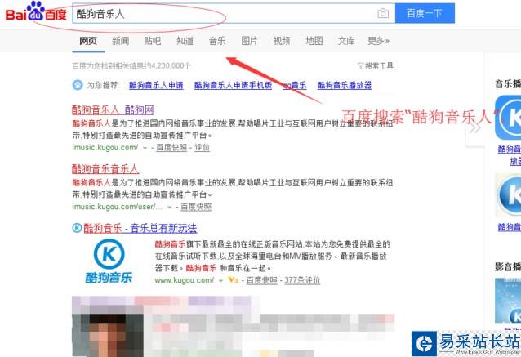521x357 pixels.
Task: Click the V3 credibility badge
Action: [234, 280]
